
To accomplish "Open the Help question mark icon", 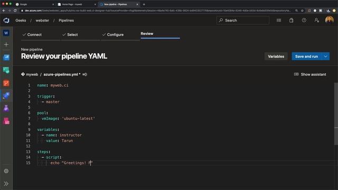I will [304, 20].
